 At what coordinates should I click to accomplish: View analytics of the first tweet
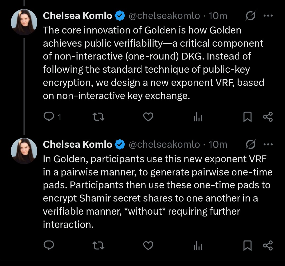[198, 117]
